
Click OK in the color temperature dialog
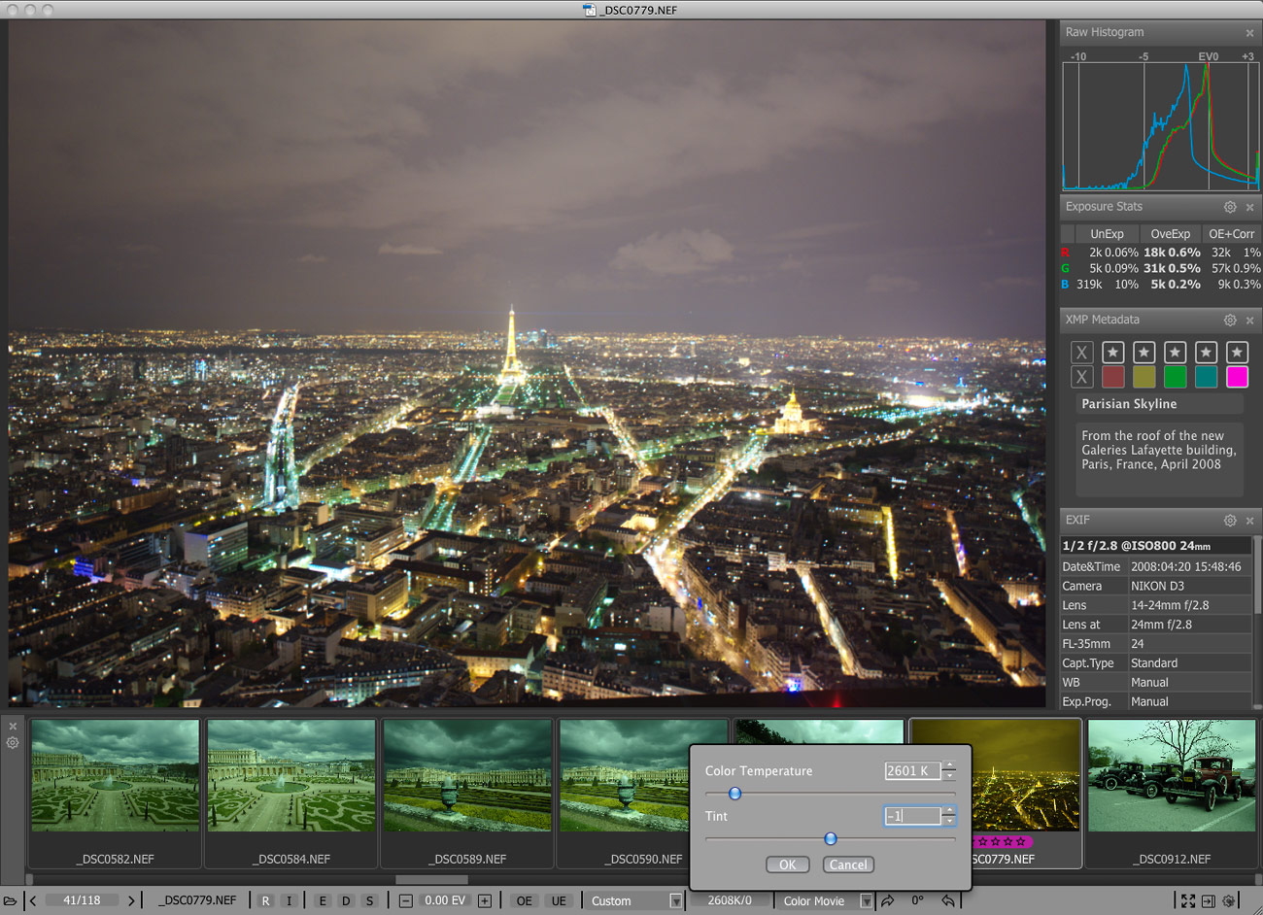787,864
